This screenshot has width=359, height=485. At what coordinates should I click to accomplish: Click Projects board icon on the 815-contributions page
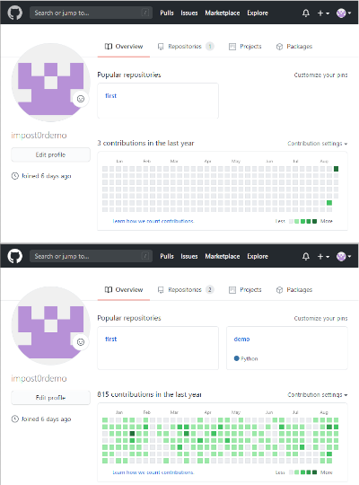click(232, 289)
